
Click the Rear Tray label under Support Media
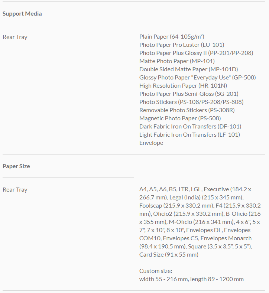point(15,37)
